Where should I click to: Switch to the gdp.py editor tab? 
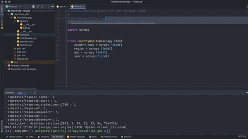coord(62,7)
